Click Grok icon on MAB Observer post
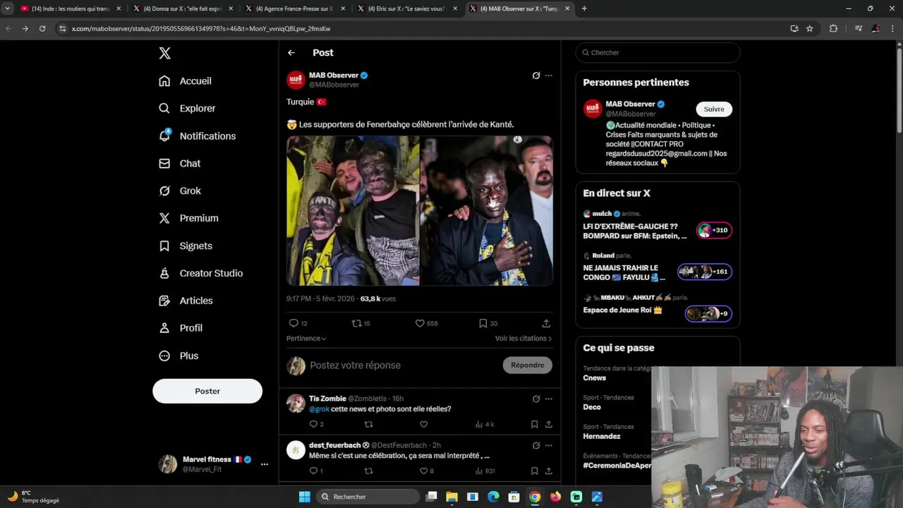The width and height of the screenshot is (903, 508). 536,75
